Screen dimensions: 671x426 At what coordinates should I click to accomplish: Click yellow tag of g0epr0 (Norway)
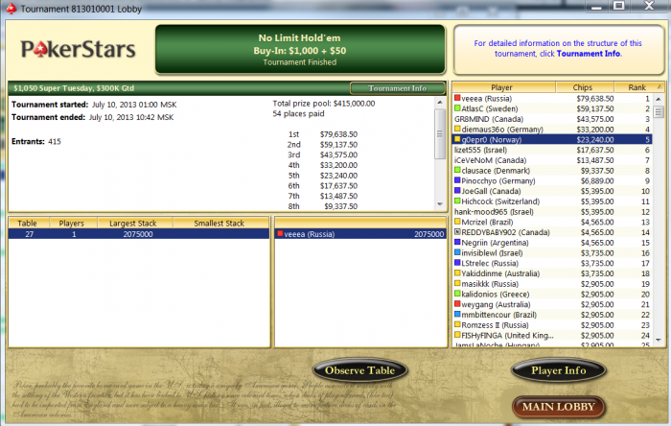457,139
